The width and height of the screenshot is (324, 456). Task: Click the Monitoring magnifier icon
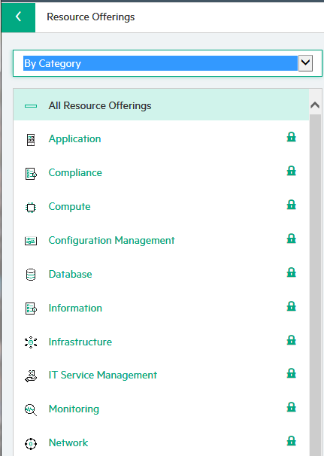[x=31, y=410]
